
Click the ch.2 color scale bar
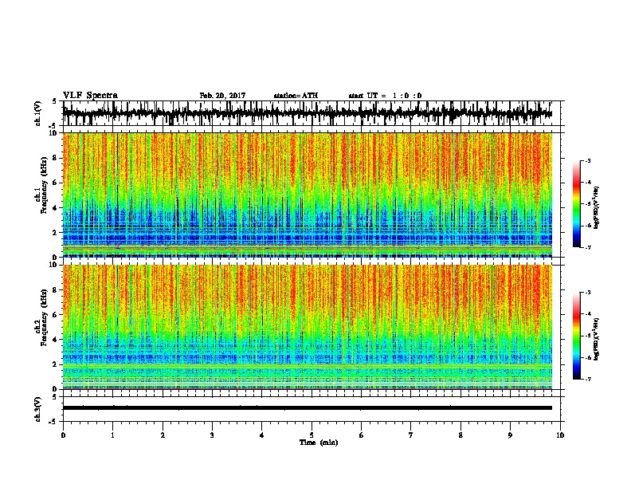pyautogui.click(x=577, y=336)
